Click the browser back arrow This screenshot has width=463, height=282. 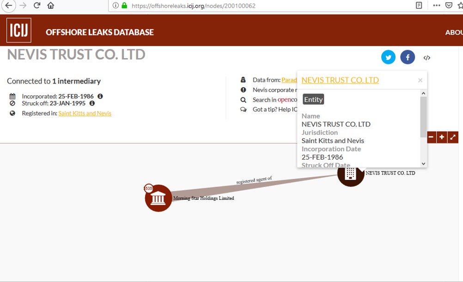(x=9, y=6)
